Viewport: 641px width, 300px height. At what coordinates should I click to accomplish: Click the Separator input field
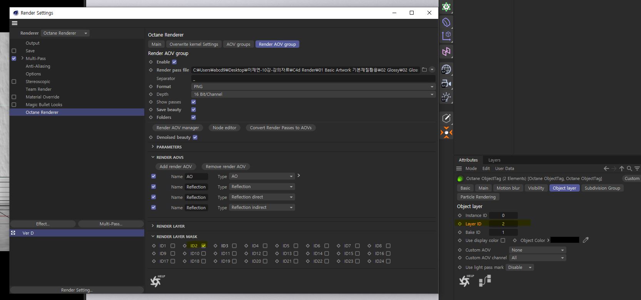(313, 78)
